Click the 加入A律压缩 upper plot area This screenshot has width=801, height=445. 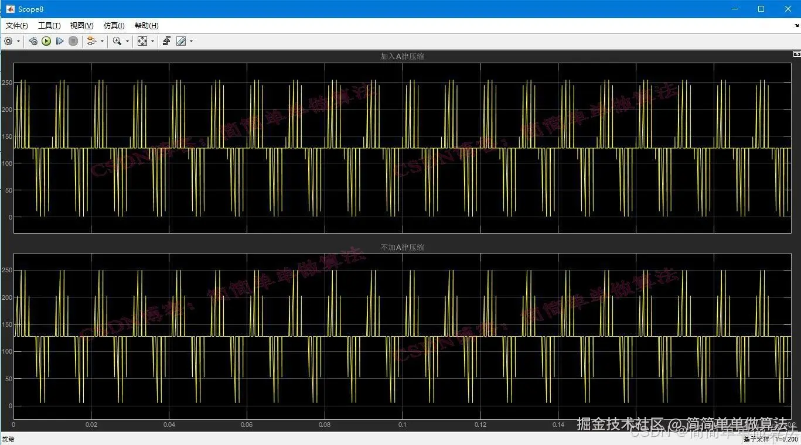tap(402, 148)
